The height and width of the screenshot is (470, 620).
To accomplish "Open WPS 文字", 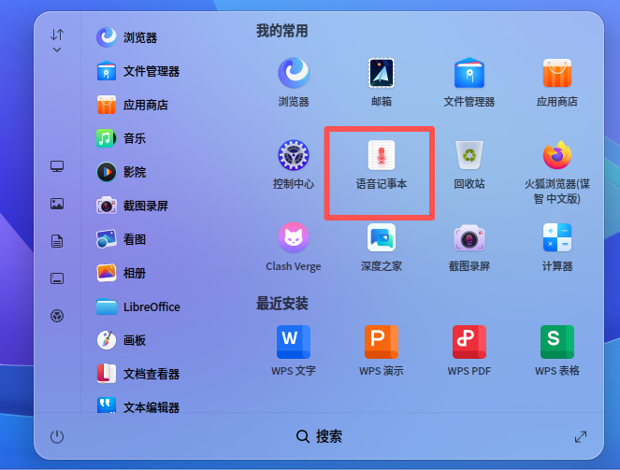I will coord(294,350).
